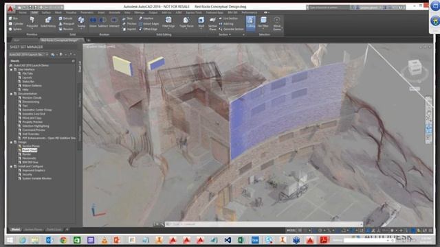Click the Offset Edge tool
The image size is (440, 247).
click(148, 29)
